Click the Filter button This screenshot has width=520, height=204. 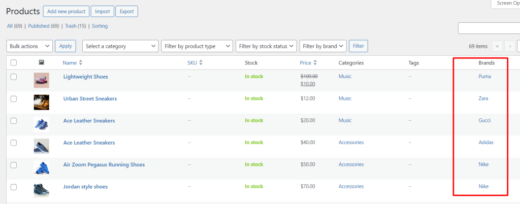358,46
